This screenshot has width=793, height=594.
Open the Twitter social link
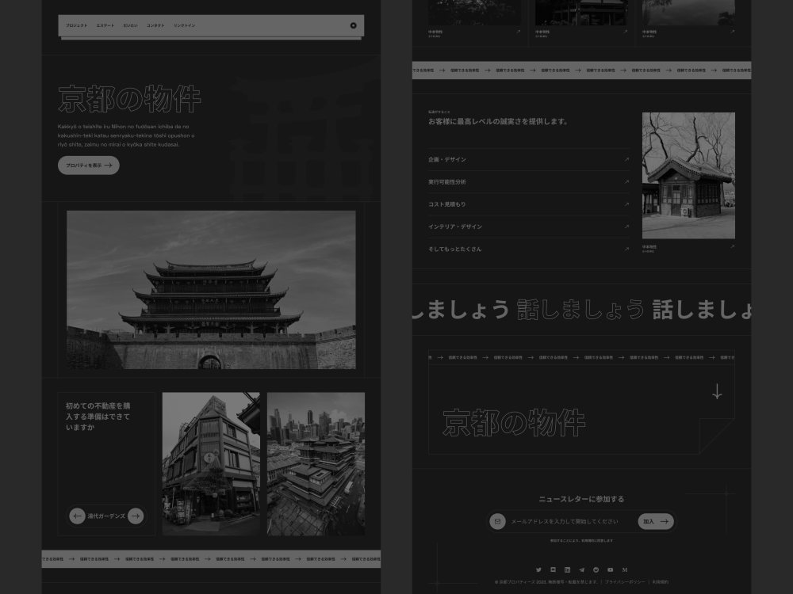click(538, 569)
